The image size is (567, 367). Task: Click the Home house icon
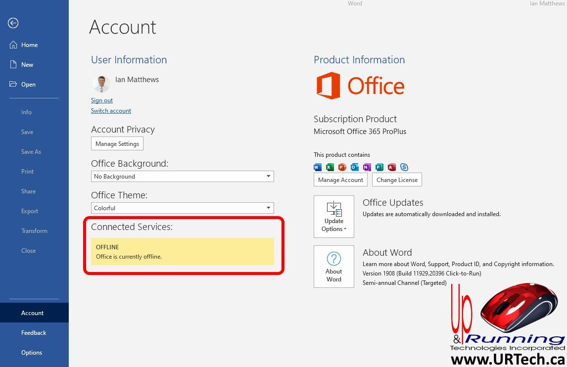tap(13, 45)
